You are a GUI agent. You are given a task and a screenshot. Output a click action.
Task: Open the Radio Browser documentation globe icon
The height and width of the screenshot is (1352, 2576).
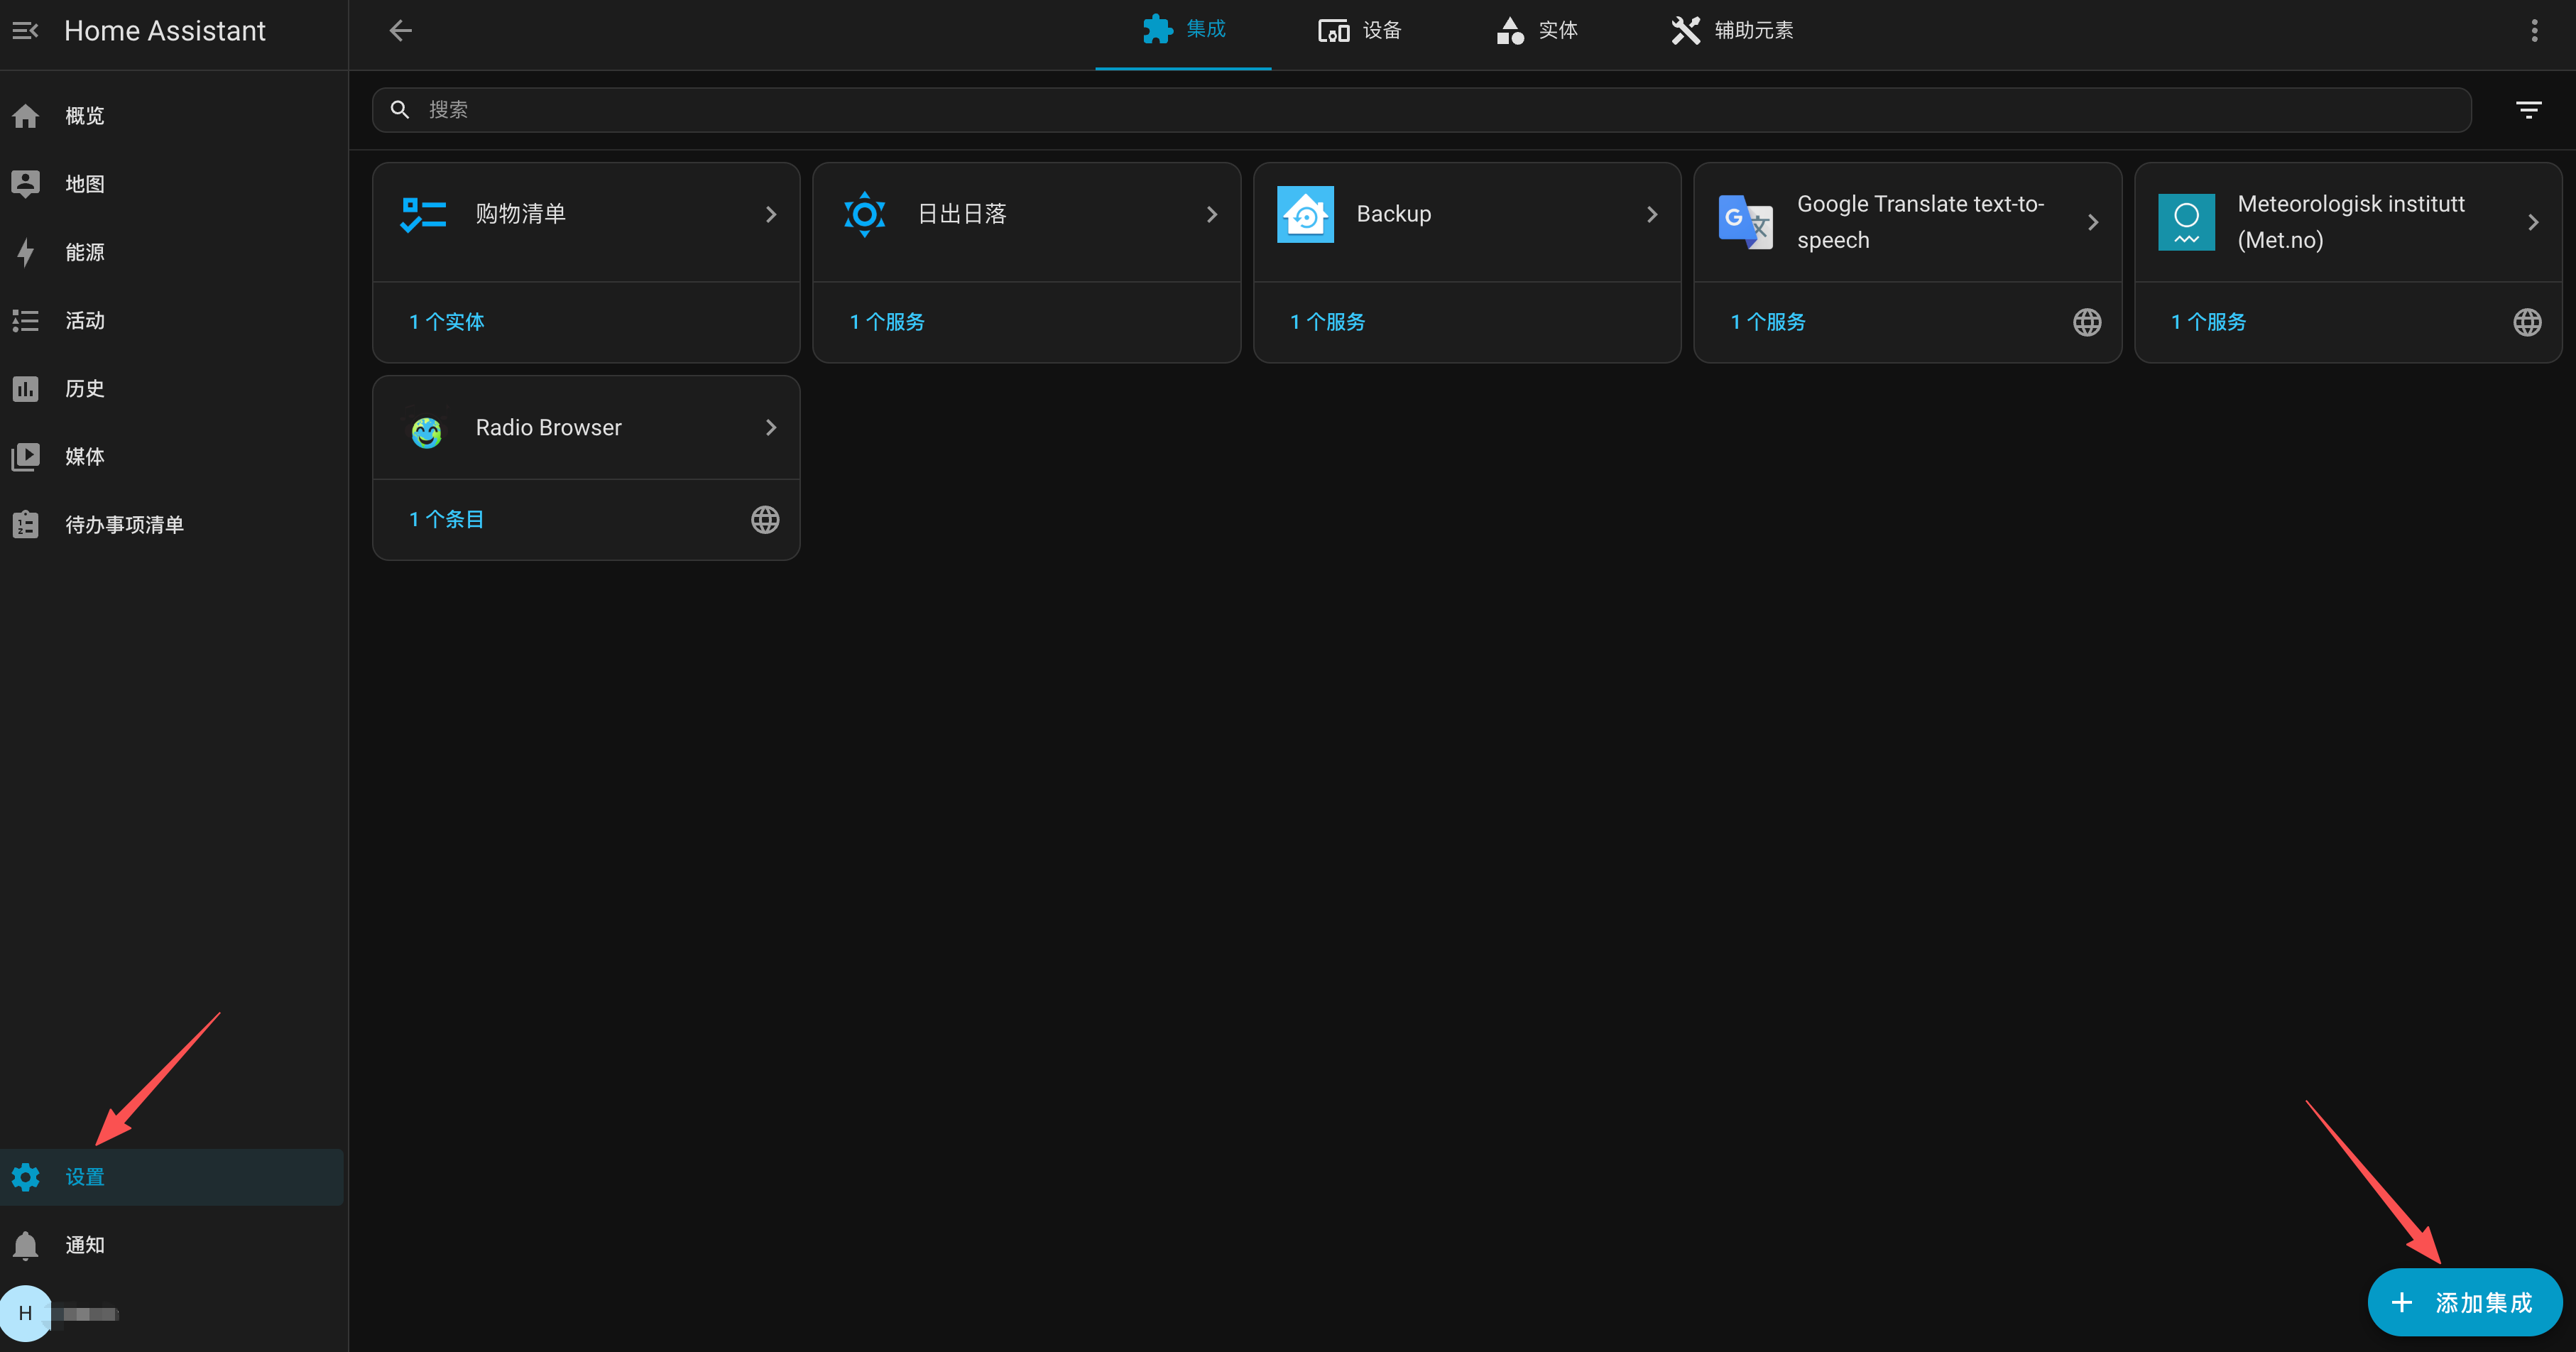coord(765,519)
